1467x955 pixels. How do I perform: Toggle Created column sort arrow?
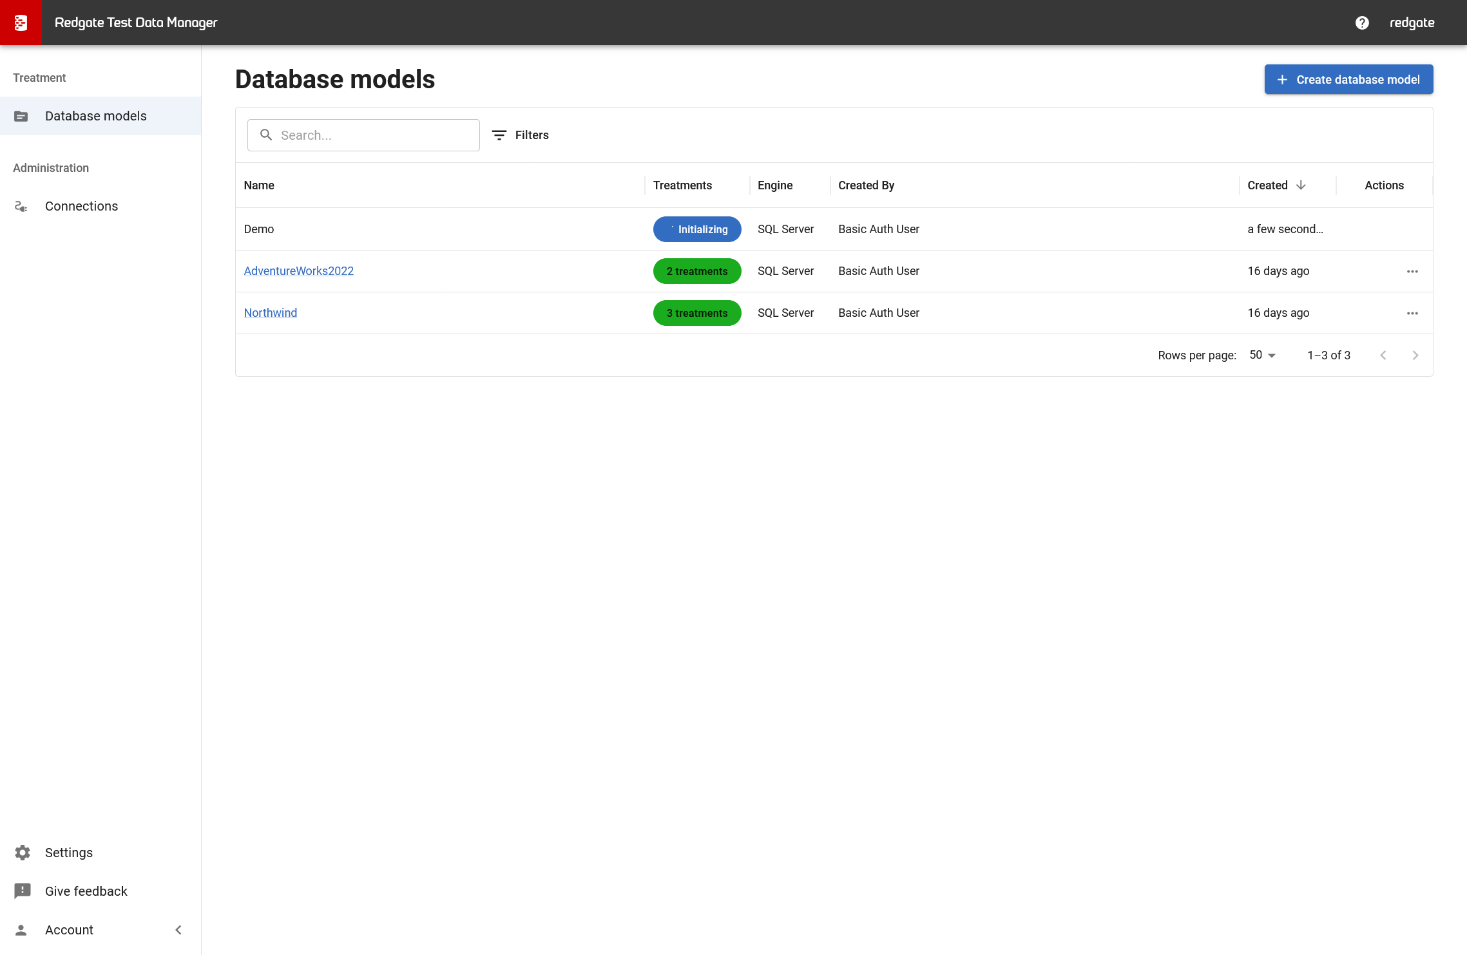point(1301,185)
